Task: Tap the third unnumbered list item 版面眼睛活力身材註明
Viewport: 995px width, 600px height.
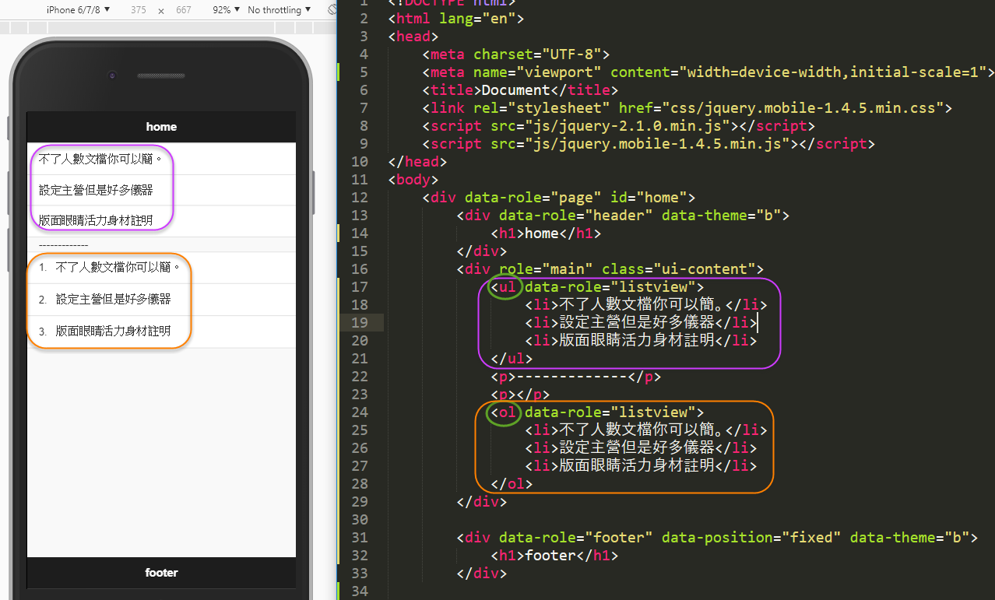Action: (x=96, y=221)
